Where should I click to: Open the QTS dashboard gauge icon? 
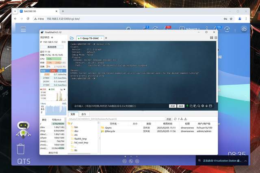(x=227, y=29)
